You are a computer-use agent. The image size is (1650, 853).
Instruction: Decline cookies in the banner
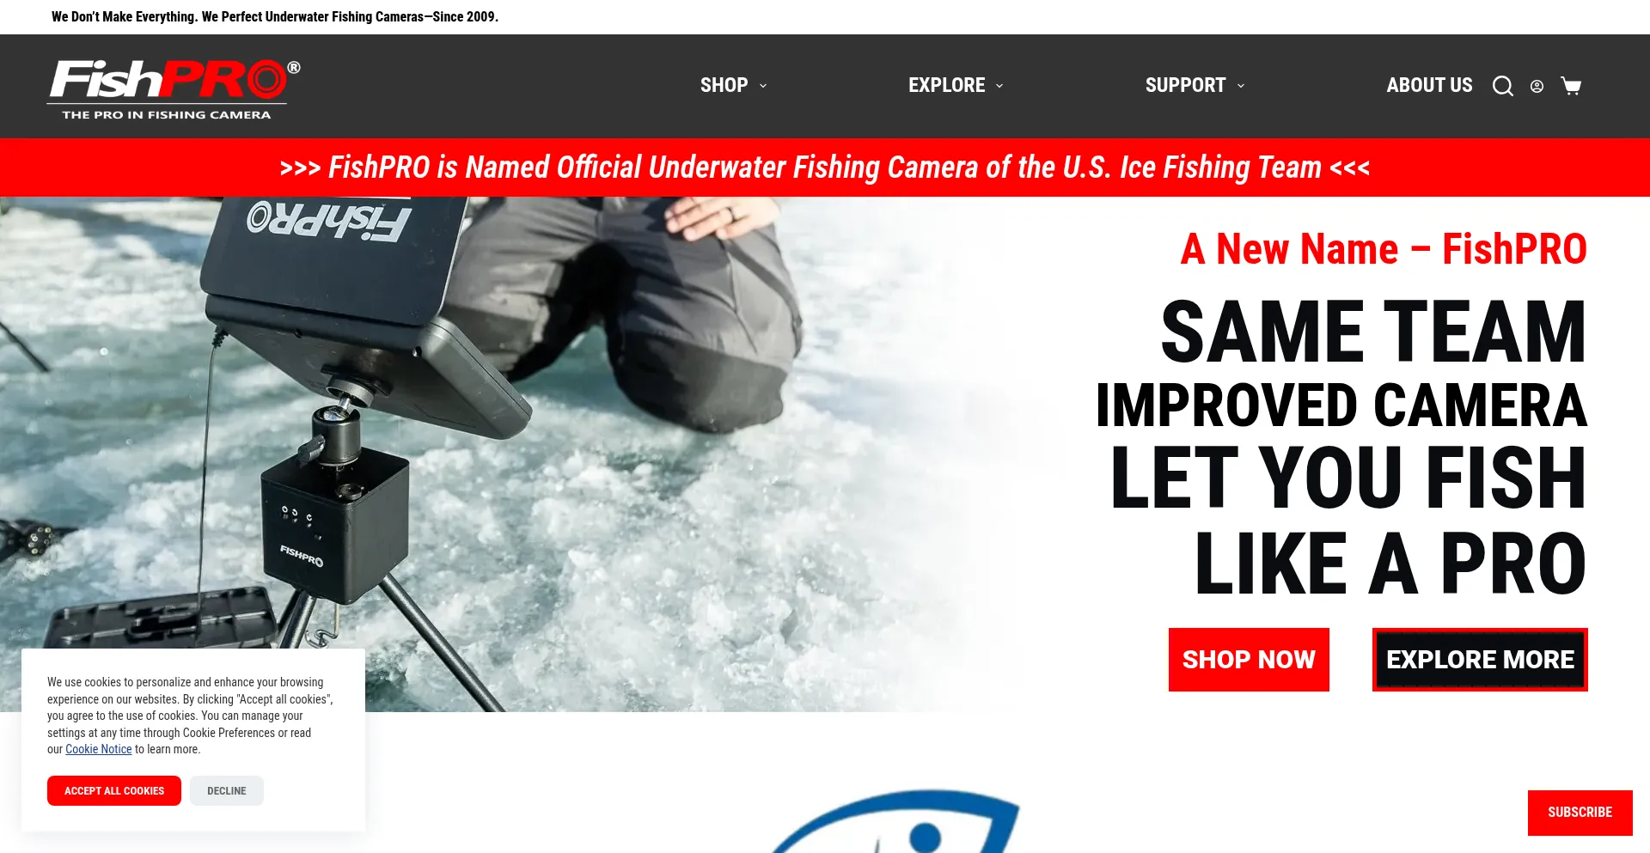[227, 790]
